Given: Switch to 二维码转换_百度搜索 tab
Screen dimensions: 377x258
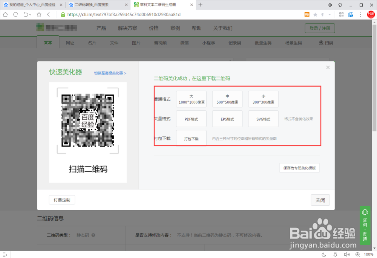Looking at the screenshot, I should click(91, 5).
